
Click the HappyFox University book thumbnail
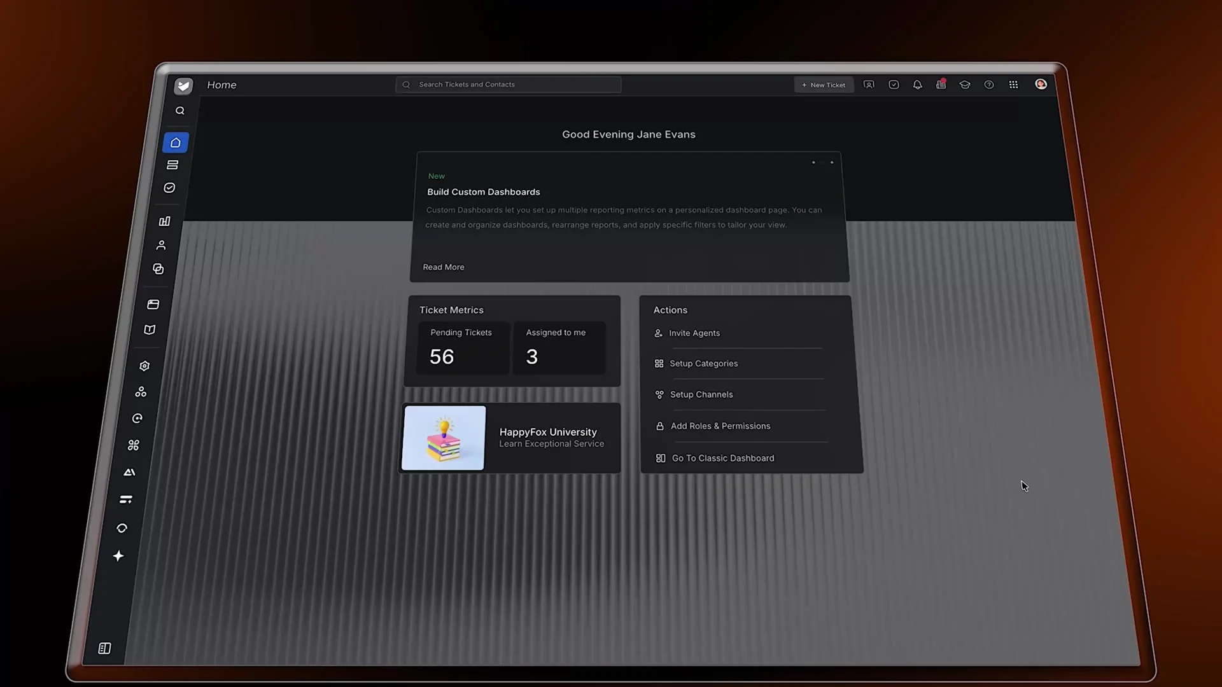point(444,438)
